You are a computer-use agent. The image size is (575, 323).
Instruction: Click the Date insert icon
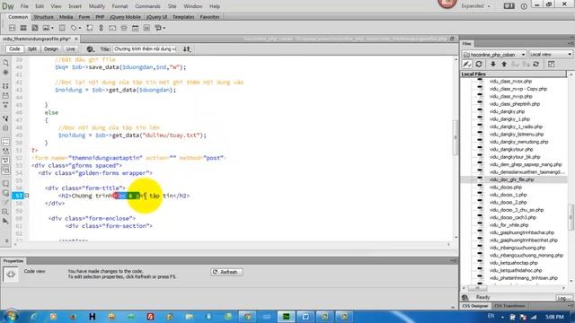click(x=136, y=28)
